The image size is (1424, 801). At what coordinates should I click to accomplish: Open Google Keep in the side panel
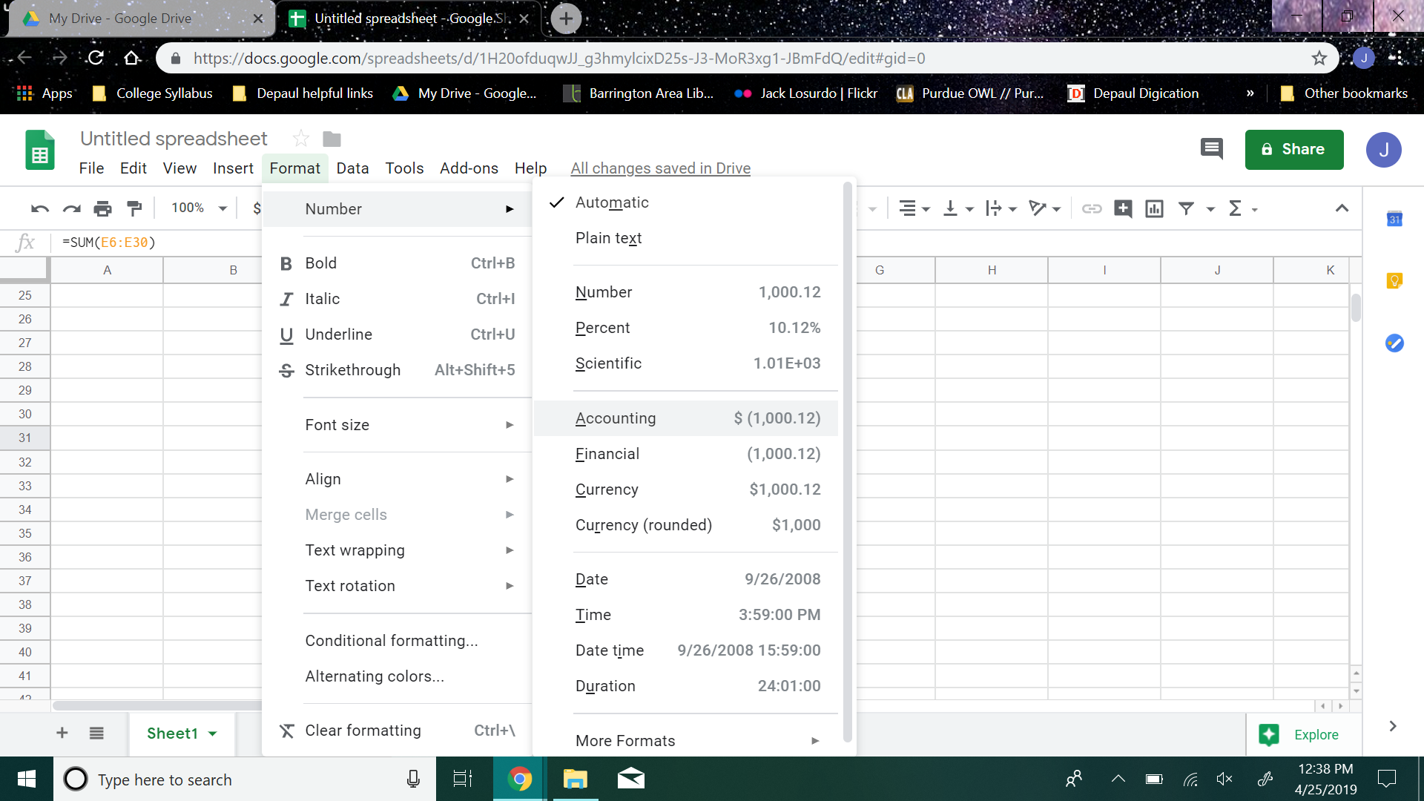coord(1394,281)
